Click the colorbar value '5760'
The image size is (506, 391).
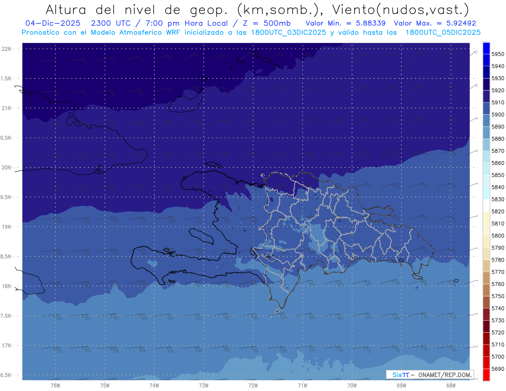[x=498, y=284]
